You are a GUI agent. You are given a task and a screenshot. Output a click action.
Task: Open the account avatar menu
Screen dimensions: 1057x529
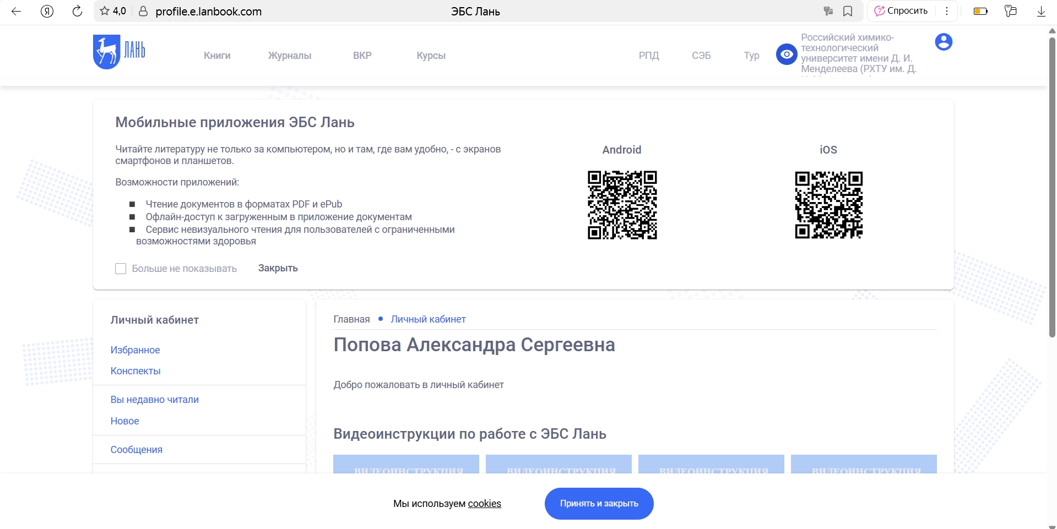(x=944, y=41)
